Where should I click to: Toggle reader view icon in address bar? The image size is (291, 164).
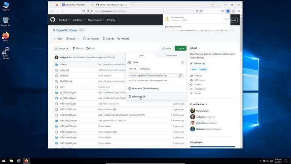click(197, 11)
